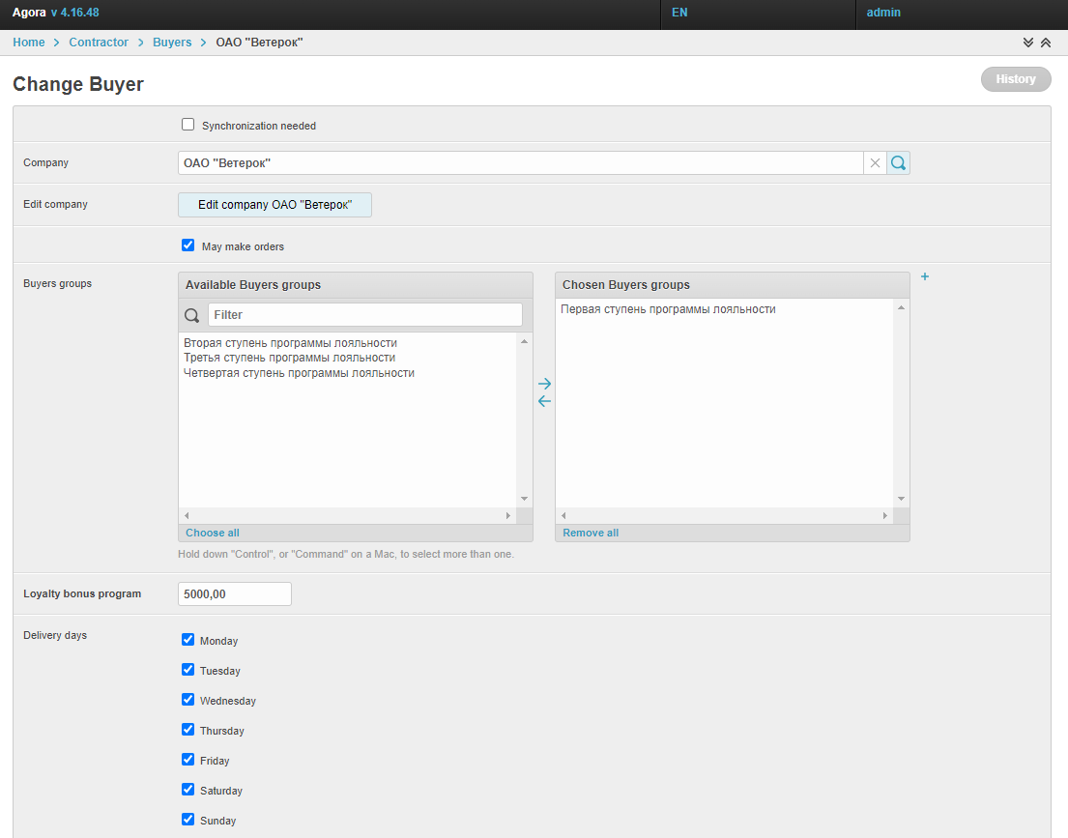1068x838 pixels.
Task: Click filter magnifier icon in Available groups
Action: coord(191,315)
